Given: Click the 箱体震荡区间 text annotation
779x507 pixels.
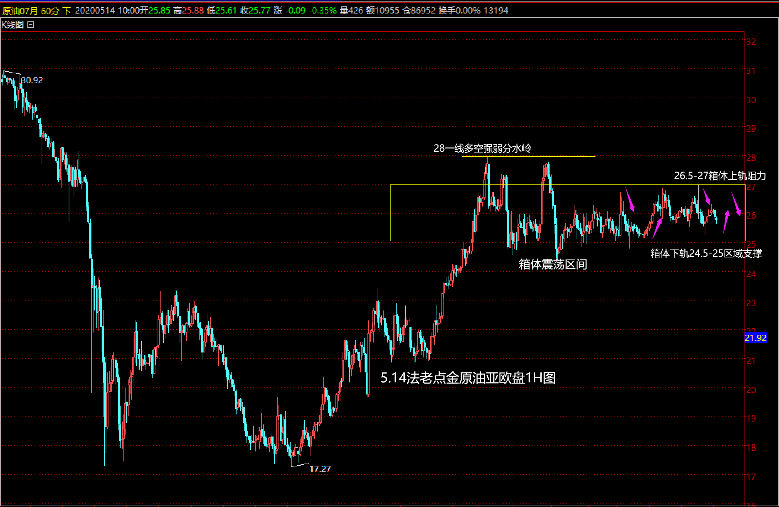Looking at the screenshot, I should 552,264.
